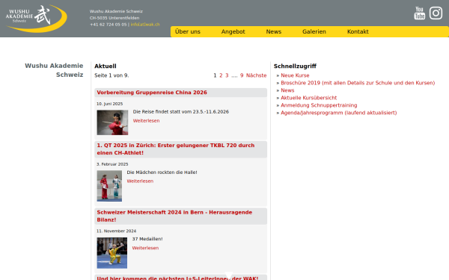
Task: Go to pagination page 3
Action: tap(227, 75)
